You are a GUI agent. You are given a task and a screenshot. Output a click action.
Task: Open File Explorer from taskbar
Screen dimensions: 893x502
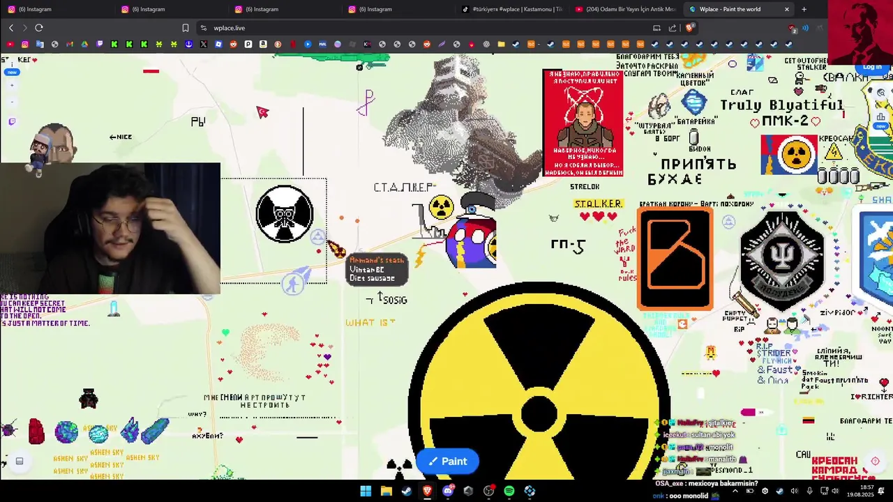click(x=386, y=491)
